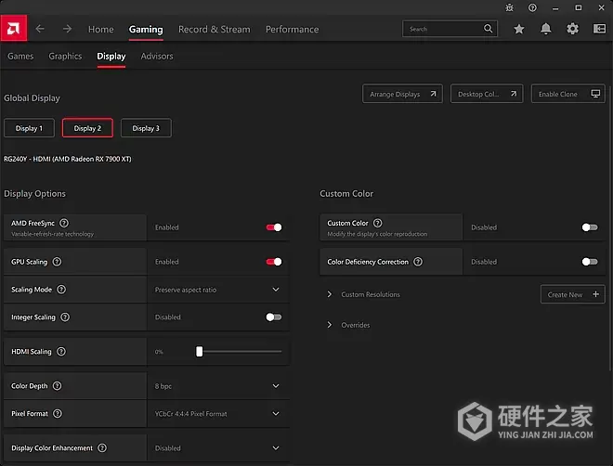Go back with the left arrow
Image resolution: width=613 pixels, height=466 pixels.
[x=40, y=29]
